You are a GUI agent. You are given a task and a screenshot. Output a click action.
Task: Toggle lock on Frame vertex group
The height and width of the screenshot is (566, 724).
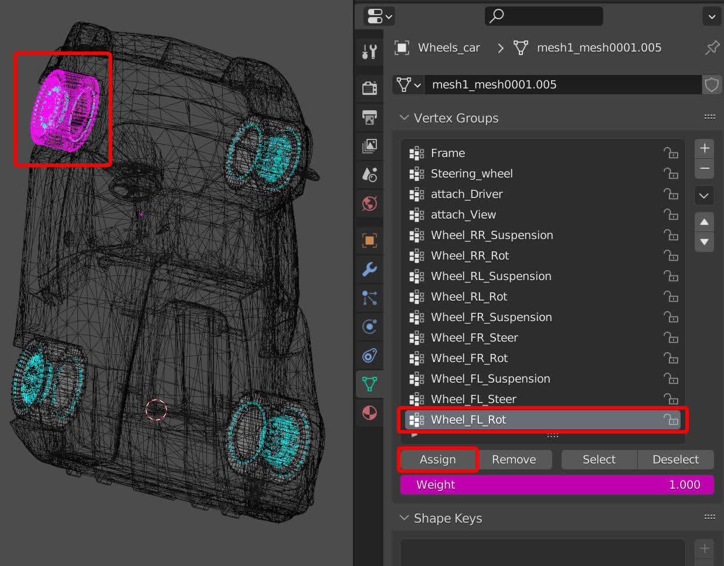pos(671,153)
